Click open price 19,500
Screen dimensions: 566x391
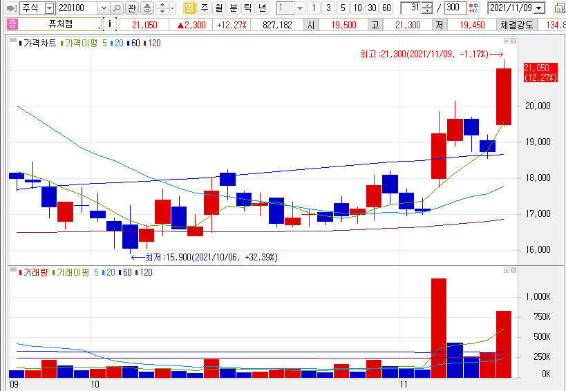point(343,25)
